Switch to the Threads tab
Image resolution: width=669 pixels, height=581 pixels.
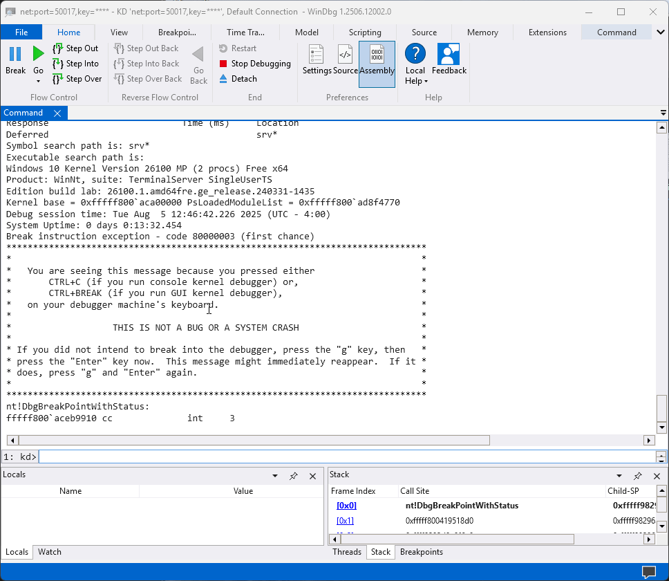[x=347, y=552]
